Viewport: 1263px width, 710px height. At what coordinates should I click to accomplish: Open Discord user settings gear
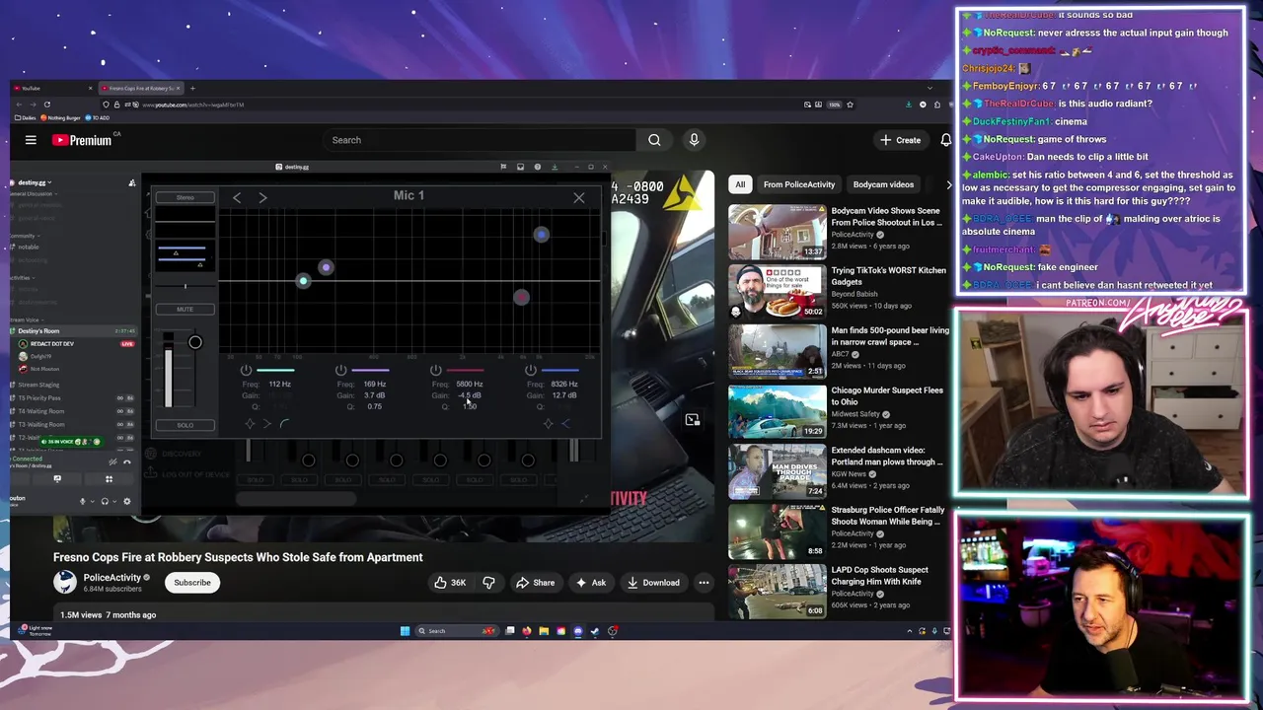(x=126, y=502)
